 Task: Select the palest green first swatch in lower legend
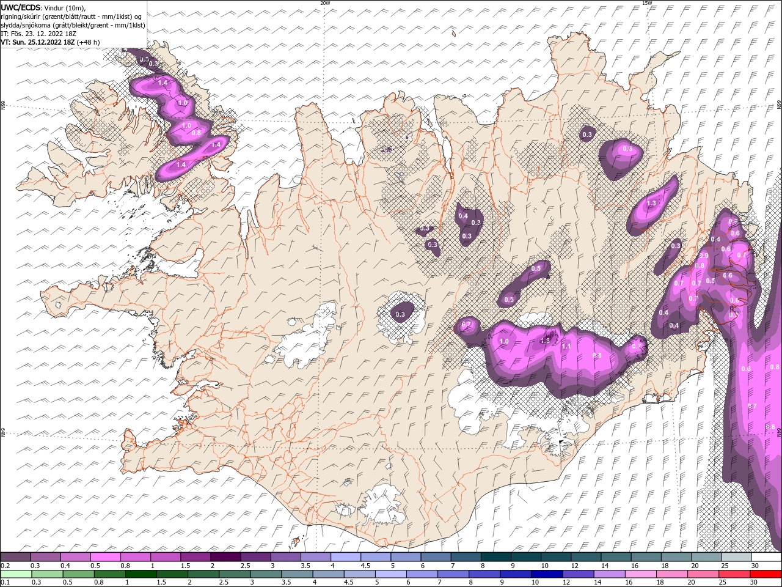pyautogui.click(x=16, y=574)
